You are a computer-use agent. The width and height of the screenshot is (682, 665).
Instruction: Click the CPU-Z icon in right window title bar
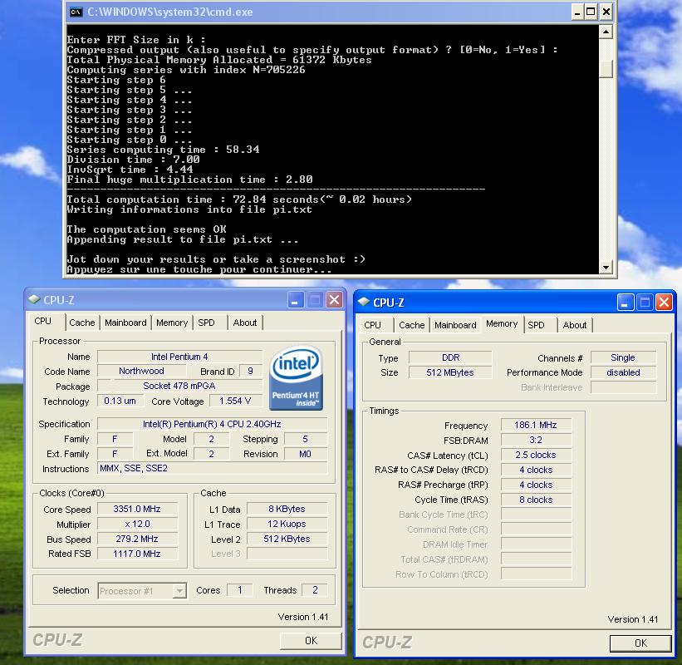[x=364, y=302]
